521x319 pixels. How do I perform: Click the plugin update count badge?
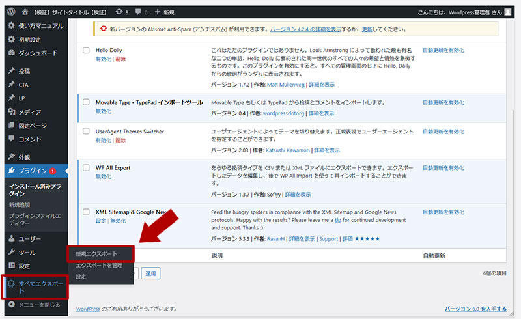pyautogui.click(x=53, y=171)
